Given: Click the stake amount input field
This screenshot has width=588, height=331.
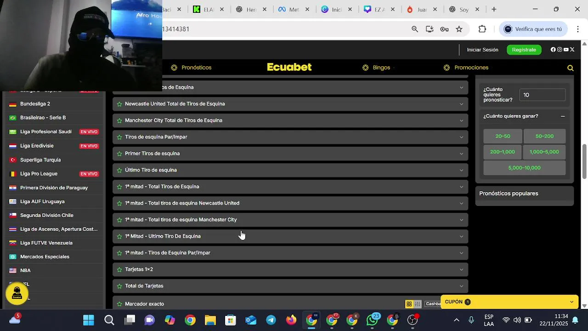Looking at the screenshot, I should pyautogui.click(x=543, y=95).
